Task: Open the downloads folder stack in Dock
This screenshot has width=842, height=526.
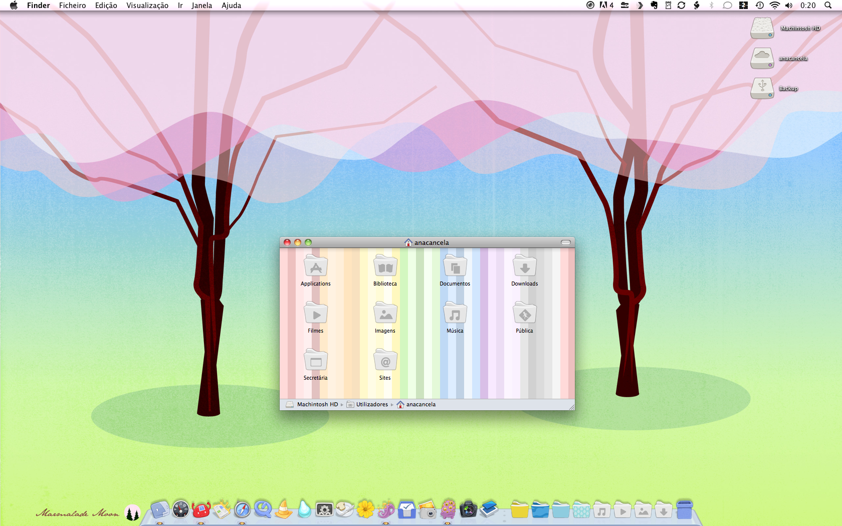Action: pos(664,510)
